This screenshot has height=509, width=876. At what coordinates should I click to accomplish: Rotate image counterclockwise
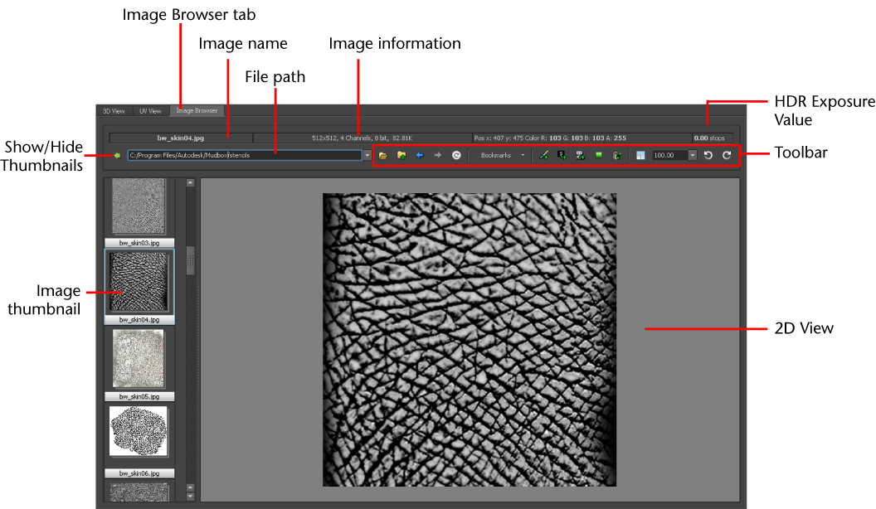[708, 156]
